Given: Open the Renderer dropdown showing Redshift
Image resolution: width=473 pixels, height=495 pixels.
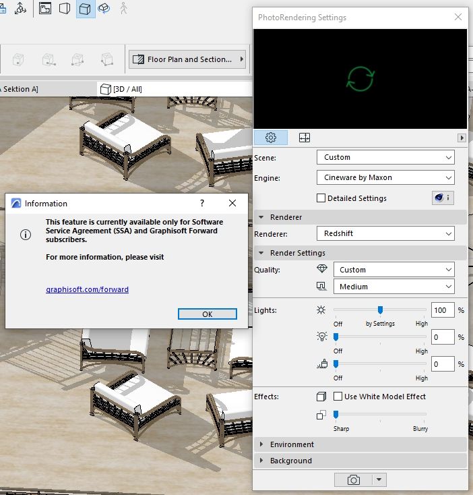Looking at the screenshot, I should [385, 233].
